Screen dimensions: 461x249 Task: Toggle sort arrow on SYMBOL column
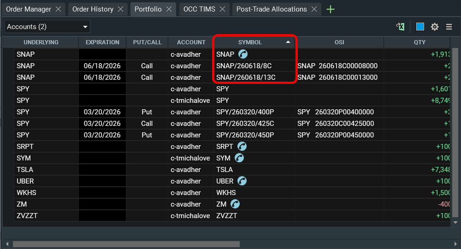pos(288,42)
